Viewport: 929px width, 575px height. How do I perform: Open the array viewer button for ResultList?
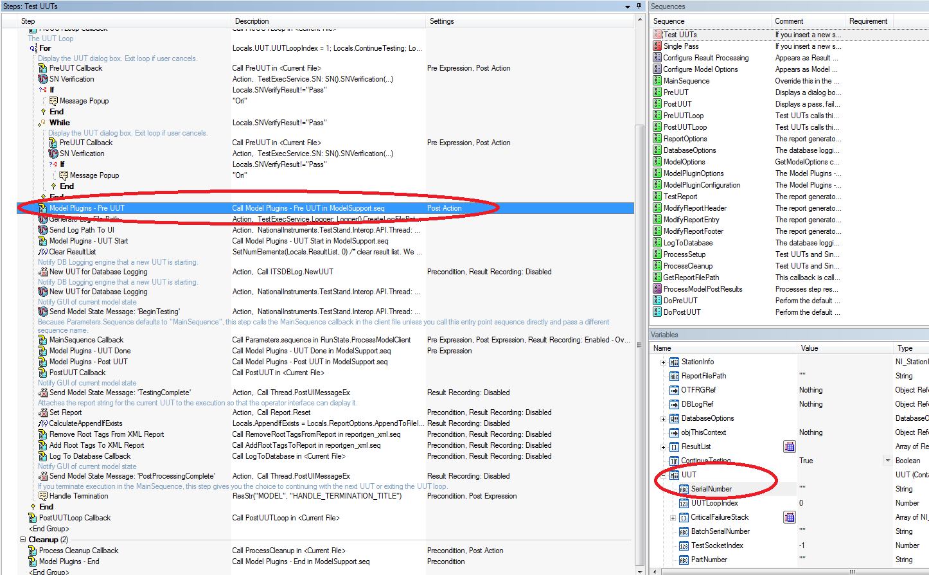click(x=790, y=447)
